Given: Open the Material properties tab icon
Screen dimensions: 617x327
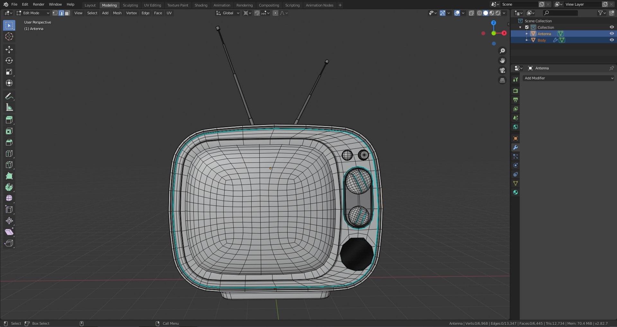Looking at the screenshot, I should point(515,192).
